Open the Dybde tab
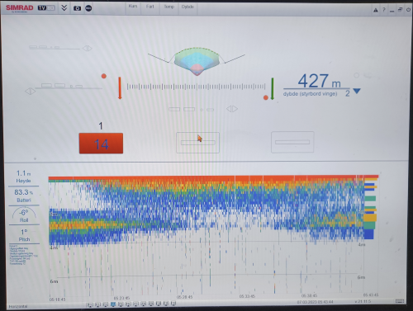This screenshot has height=311, width=413. pos(188,7)
